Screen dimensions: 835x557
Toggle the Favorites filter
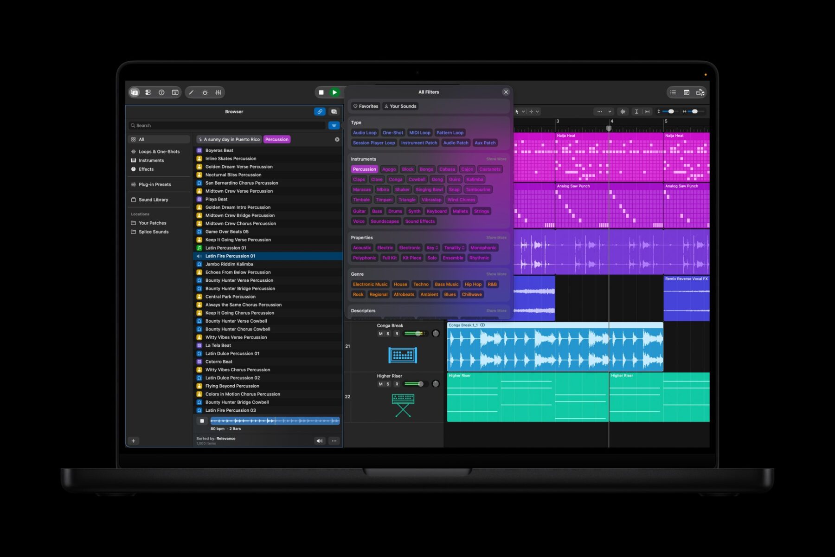[x=366, y=106]
